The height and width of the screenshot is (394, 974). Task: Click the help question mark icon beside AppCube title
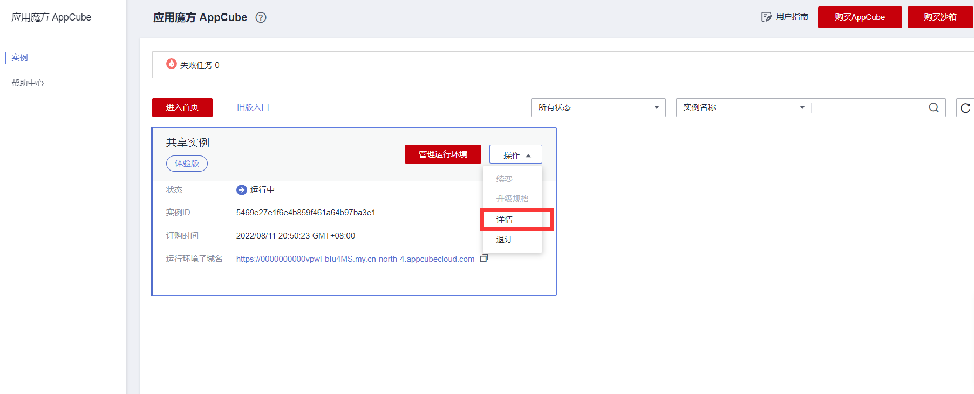coord(261,17)
